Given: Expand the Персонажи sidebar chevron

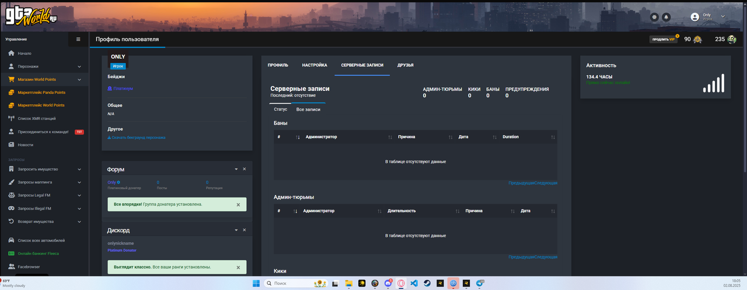Looking at the screenshot, I should (79, 66).
